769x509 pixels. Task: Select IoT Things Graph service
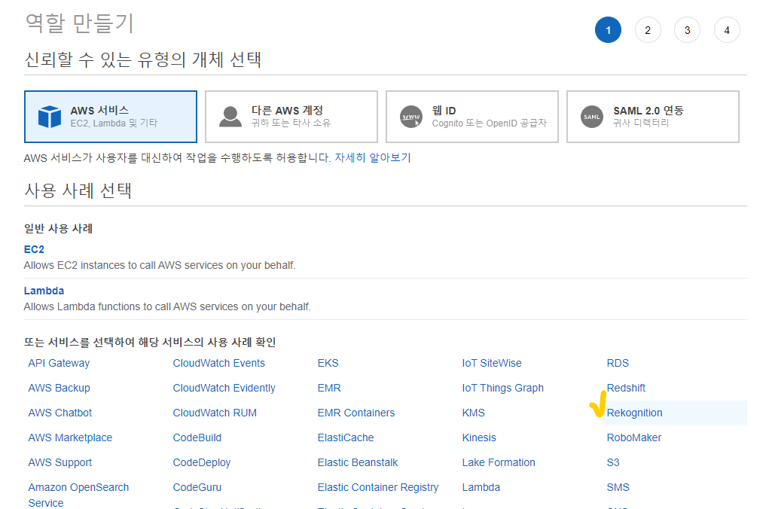tap(502, 388)
